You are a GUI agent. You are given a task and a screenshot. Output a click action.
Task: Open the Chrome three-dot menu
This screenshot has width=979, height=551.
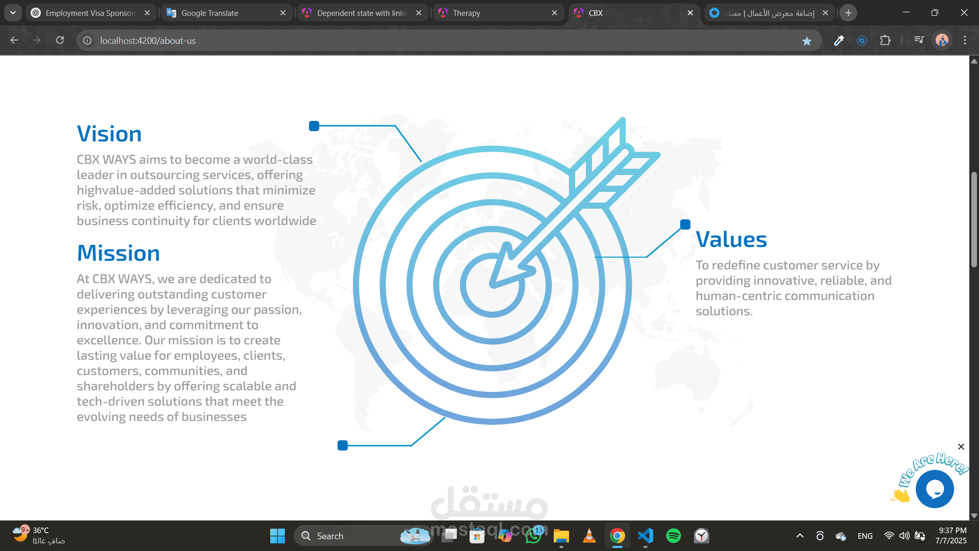click(x=965, y=40)
